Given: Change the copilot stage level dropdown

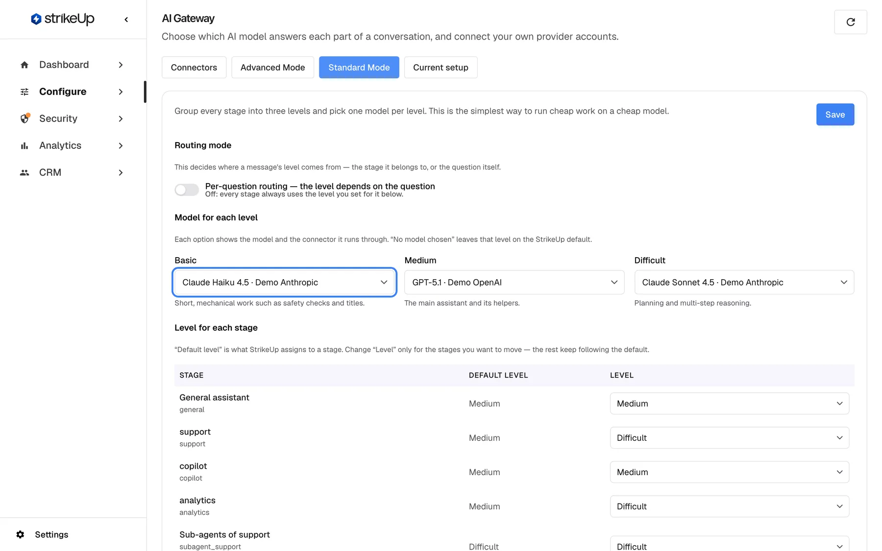Looking at the screenshot, I should point(729,472).
